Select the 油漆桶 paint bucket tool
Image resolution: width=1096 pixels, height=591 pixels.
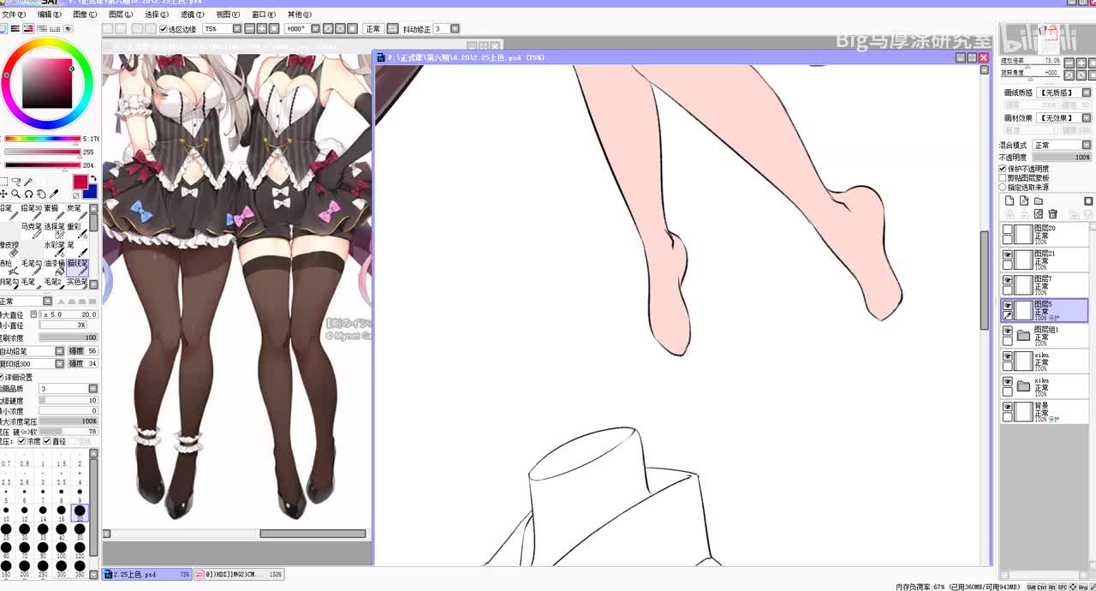point(54,268)
